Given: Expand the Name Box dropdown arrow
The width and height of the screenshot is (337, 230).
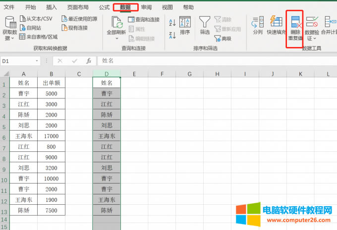Looking at the screenshot, I should click(37, 61).
